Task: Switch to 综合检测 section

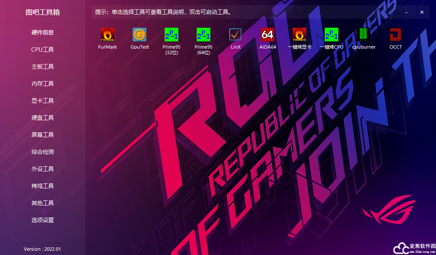Action: pyautogui.click(x=43, y=152)
